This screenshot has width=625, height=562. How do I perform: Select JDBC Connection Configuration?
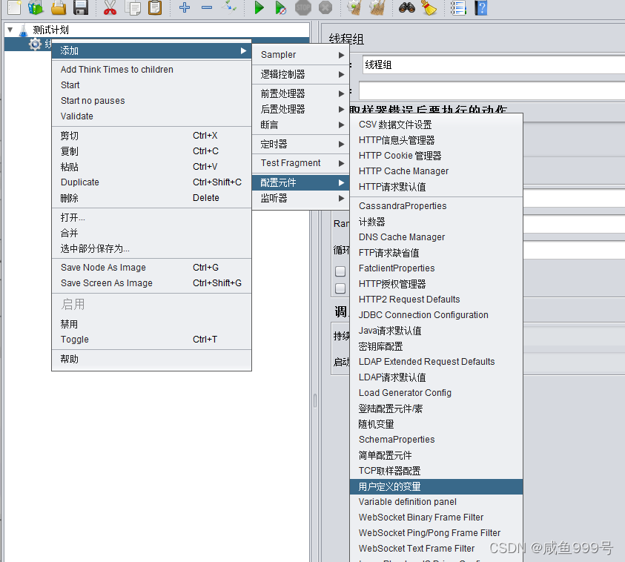(x=436, y=315)
